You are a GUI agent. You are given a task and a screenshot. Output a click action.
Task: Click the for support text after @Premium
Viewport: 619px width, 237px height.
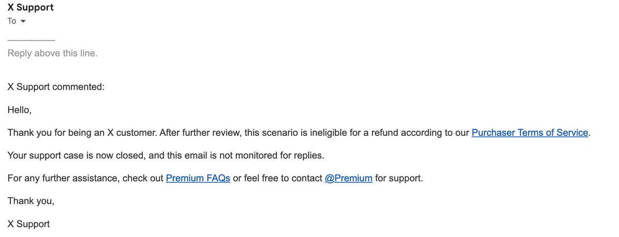tap(399, 178)
